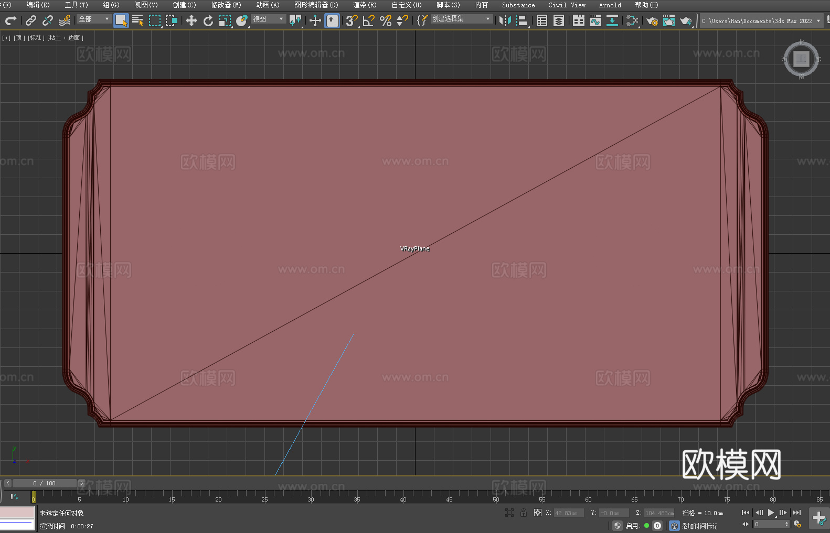Activate the Select Object tool

pyautogui.click(x=121, y=20)
